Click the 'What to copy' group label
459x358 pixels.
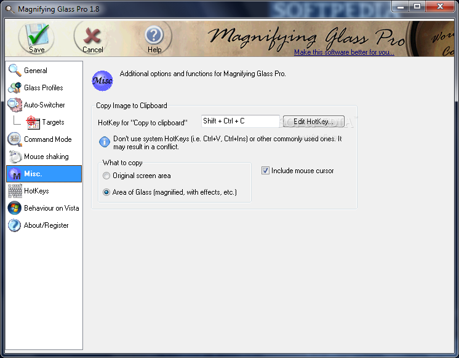tap(122, 163)
